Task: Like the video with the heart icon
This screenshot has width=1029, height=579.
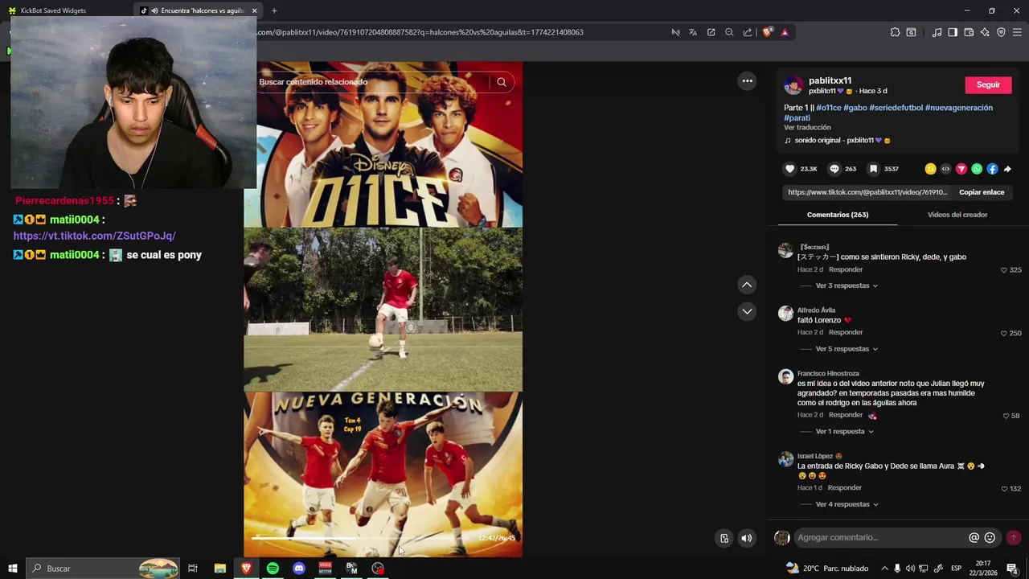Action: 790,169
